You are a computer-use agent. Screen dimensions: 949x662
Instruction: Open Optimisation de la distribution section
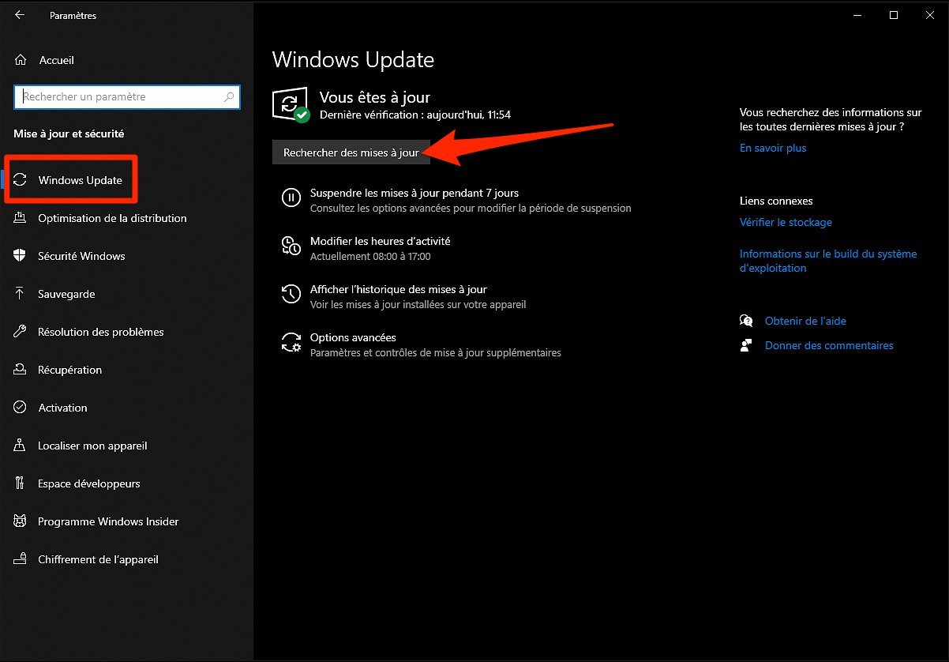pos(112,218)
